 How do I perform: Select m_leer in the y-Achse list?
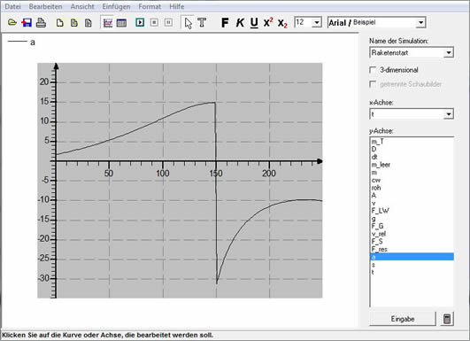click(x=412, y=165)
